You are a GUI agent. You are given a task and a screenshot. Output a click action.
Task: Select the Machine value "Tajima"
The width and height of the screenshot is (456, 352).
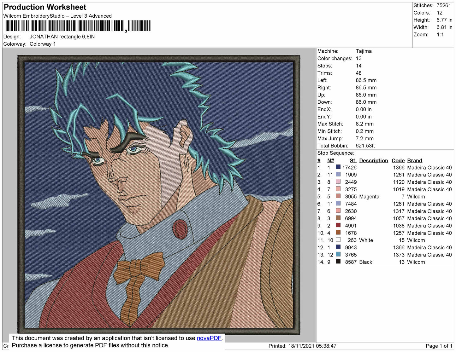364,51
